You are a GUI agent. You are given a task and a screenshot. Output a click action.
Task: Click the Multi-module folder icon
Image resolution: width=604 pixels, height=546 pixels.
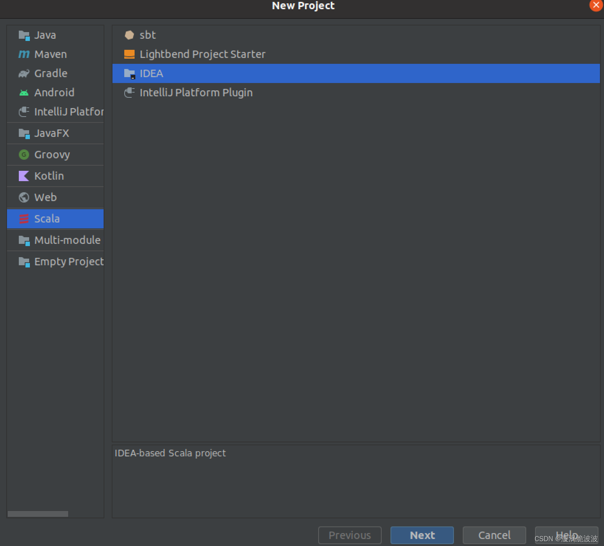pyautogui.click(x=24, y=241)
